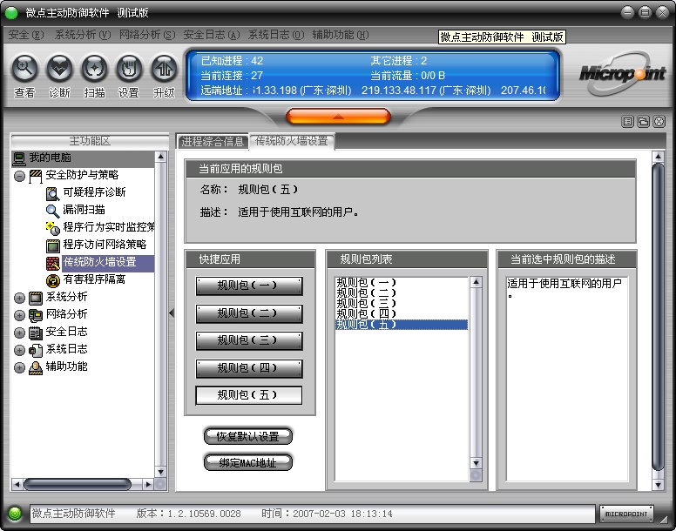Screen dimensions: 676x531
Task: Apply 规则包(五) quick button
Action: click(249, 395)
